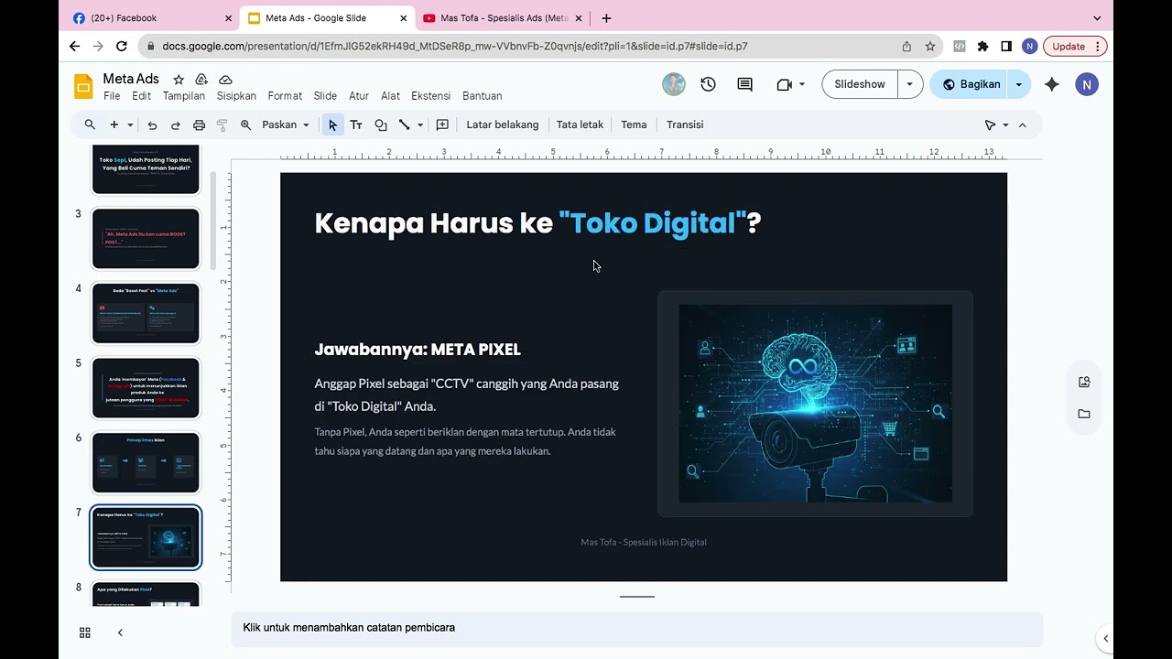
Task: Star the Meta Ads presentation
Action: (179, 80)
